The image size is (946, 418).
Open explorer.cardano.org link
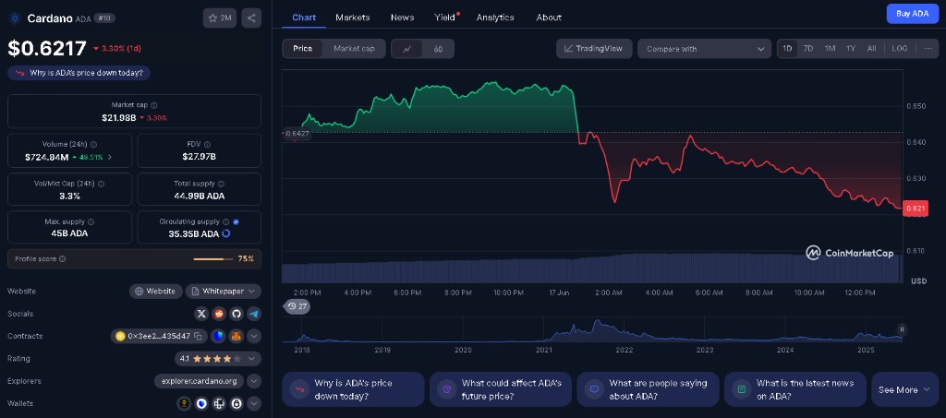(200, 381)
